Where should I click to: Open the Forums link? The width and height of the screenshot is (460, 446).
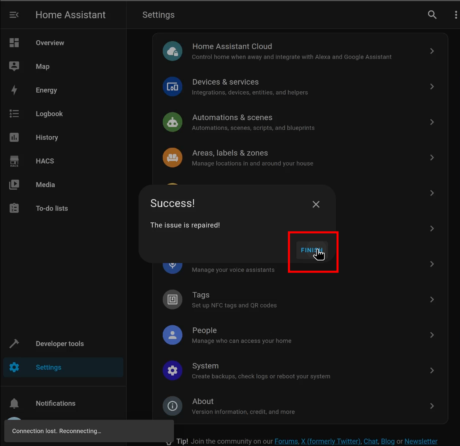coord(286,441)
